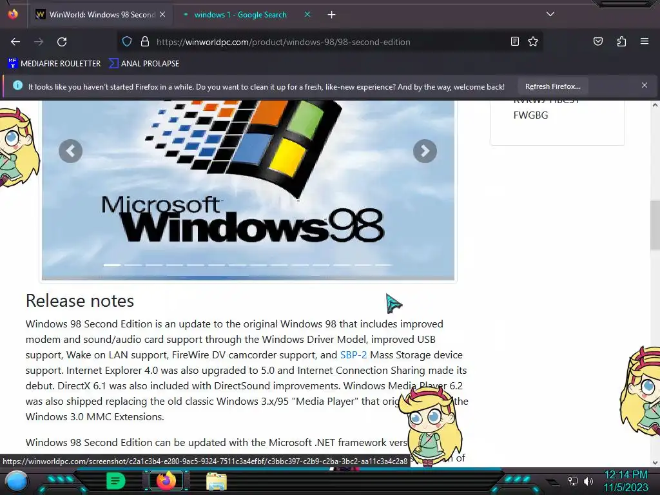
Task: Open the Start orb menu
Action: [16, 481]
